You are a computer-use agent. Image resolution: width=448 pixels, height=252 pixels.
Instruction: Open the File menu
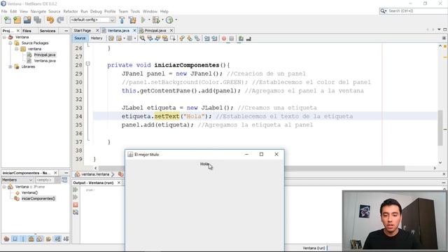pyautogui.click(x=4, y=11)
